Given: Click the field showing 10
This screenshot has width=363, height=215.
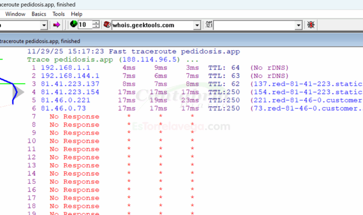Looking at the screenshot, I should [85, 25].
